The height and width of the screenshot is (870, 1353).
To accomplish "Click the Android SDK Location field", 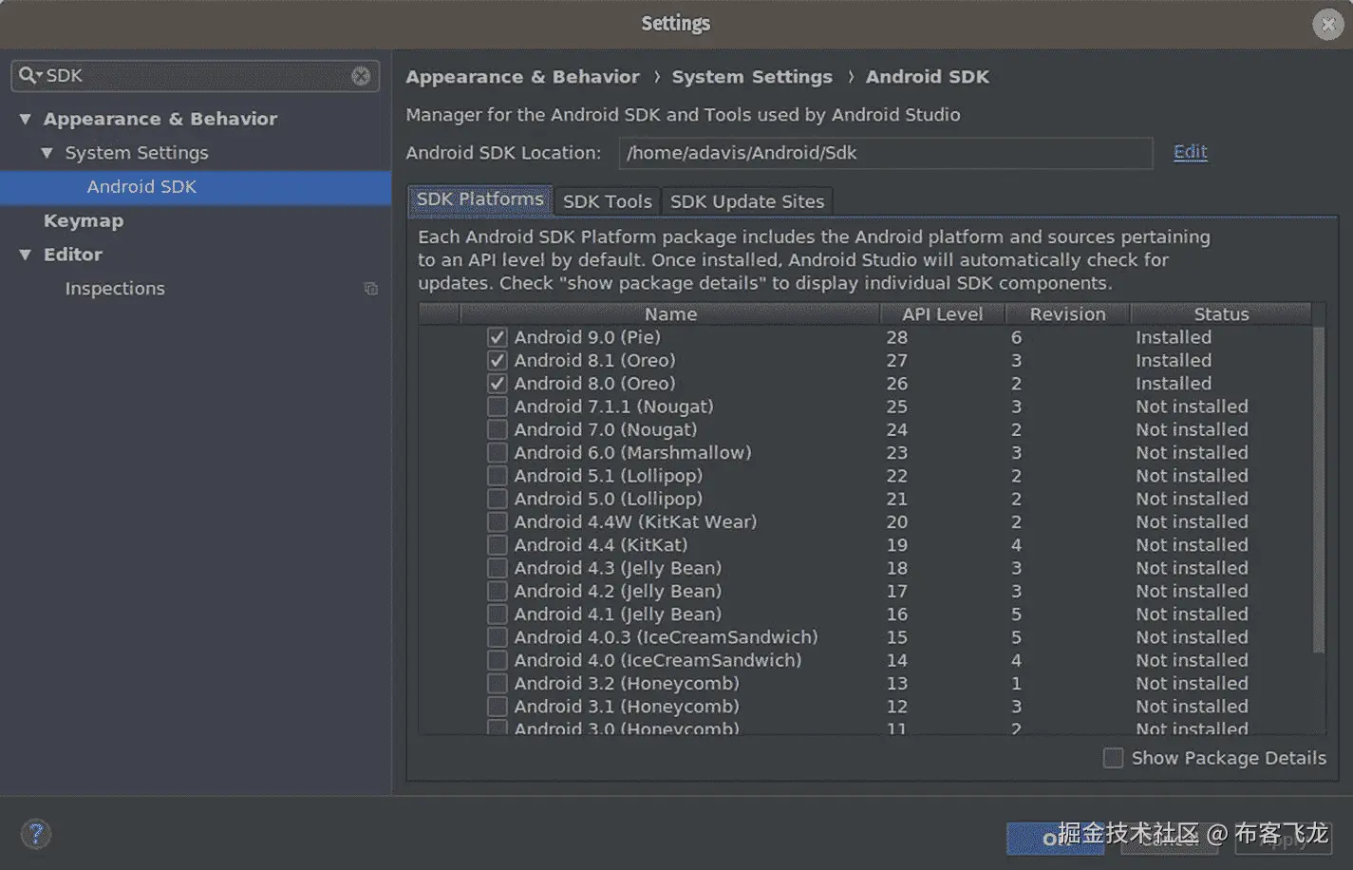I will point(885,153).
